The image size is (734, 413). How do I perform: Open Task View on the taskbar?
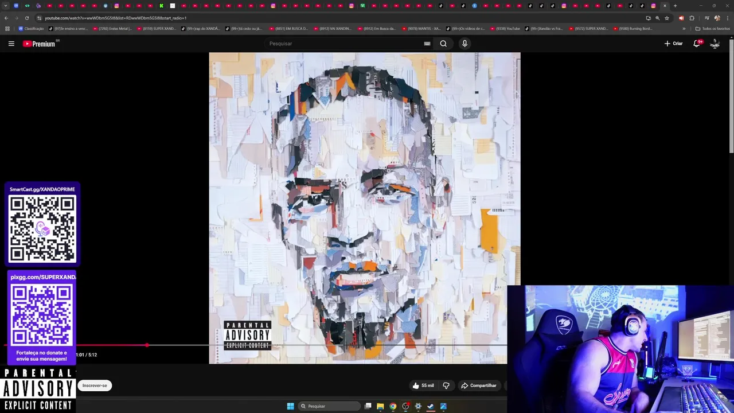[x=368, y=406]
